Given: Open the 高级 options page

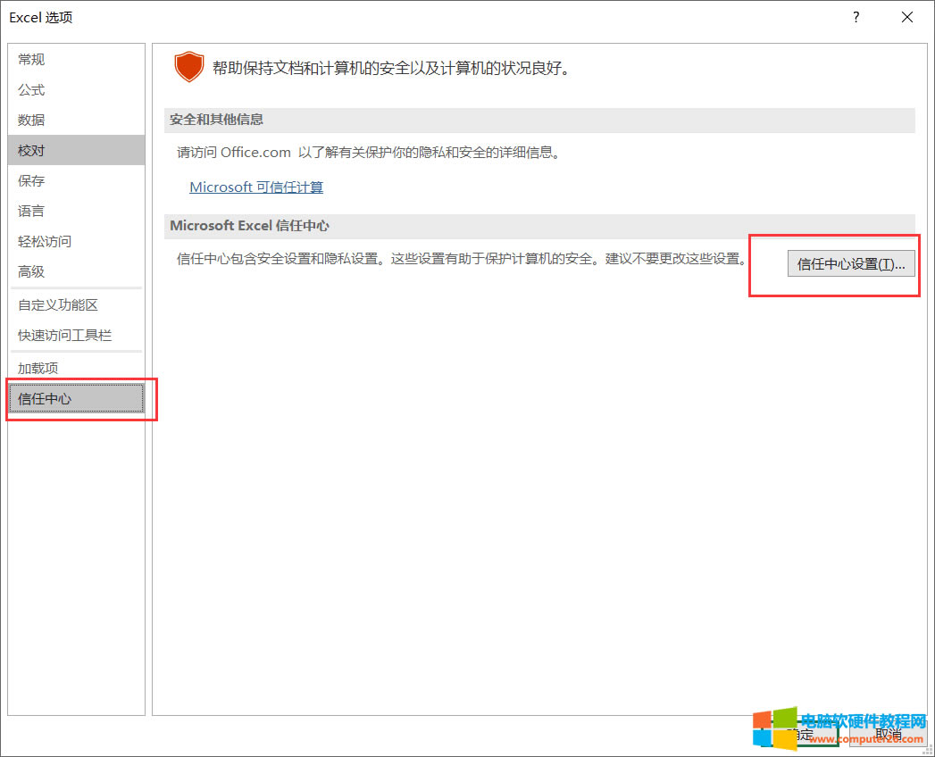Looking at the screenshot, I should (30, 271).
